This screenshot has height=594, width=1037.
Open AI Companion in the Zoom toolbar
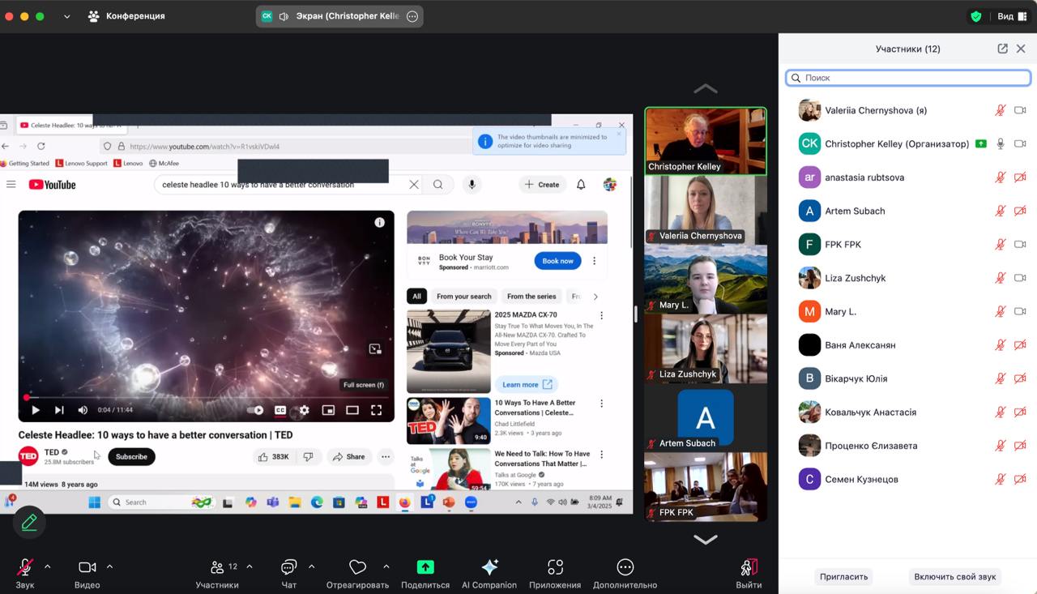pos(489,567)
